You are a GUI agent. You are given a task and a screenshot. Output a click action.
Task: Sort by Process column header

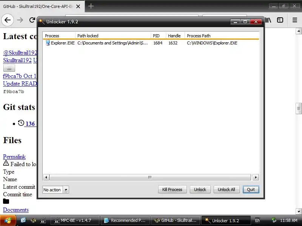pos(59,36)
